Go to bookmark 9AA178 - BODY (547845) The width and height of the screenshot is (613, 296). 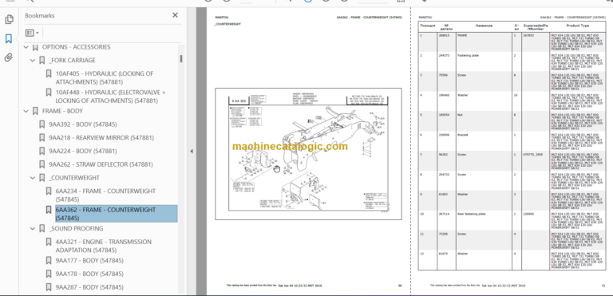[89, 274]
